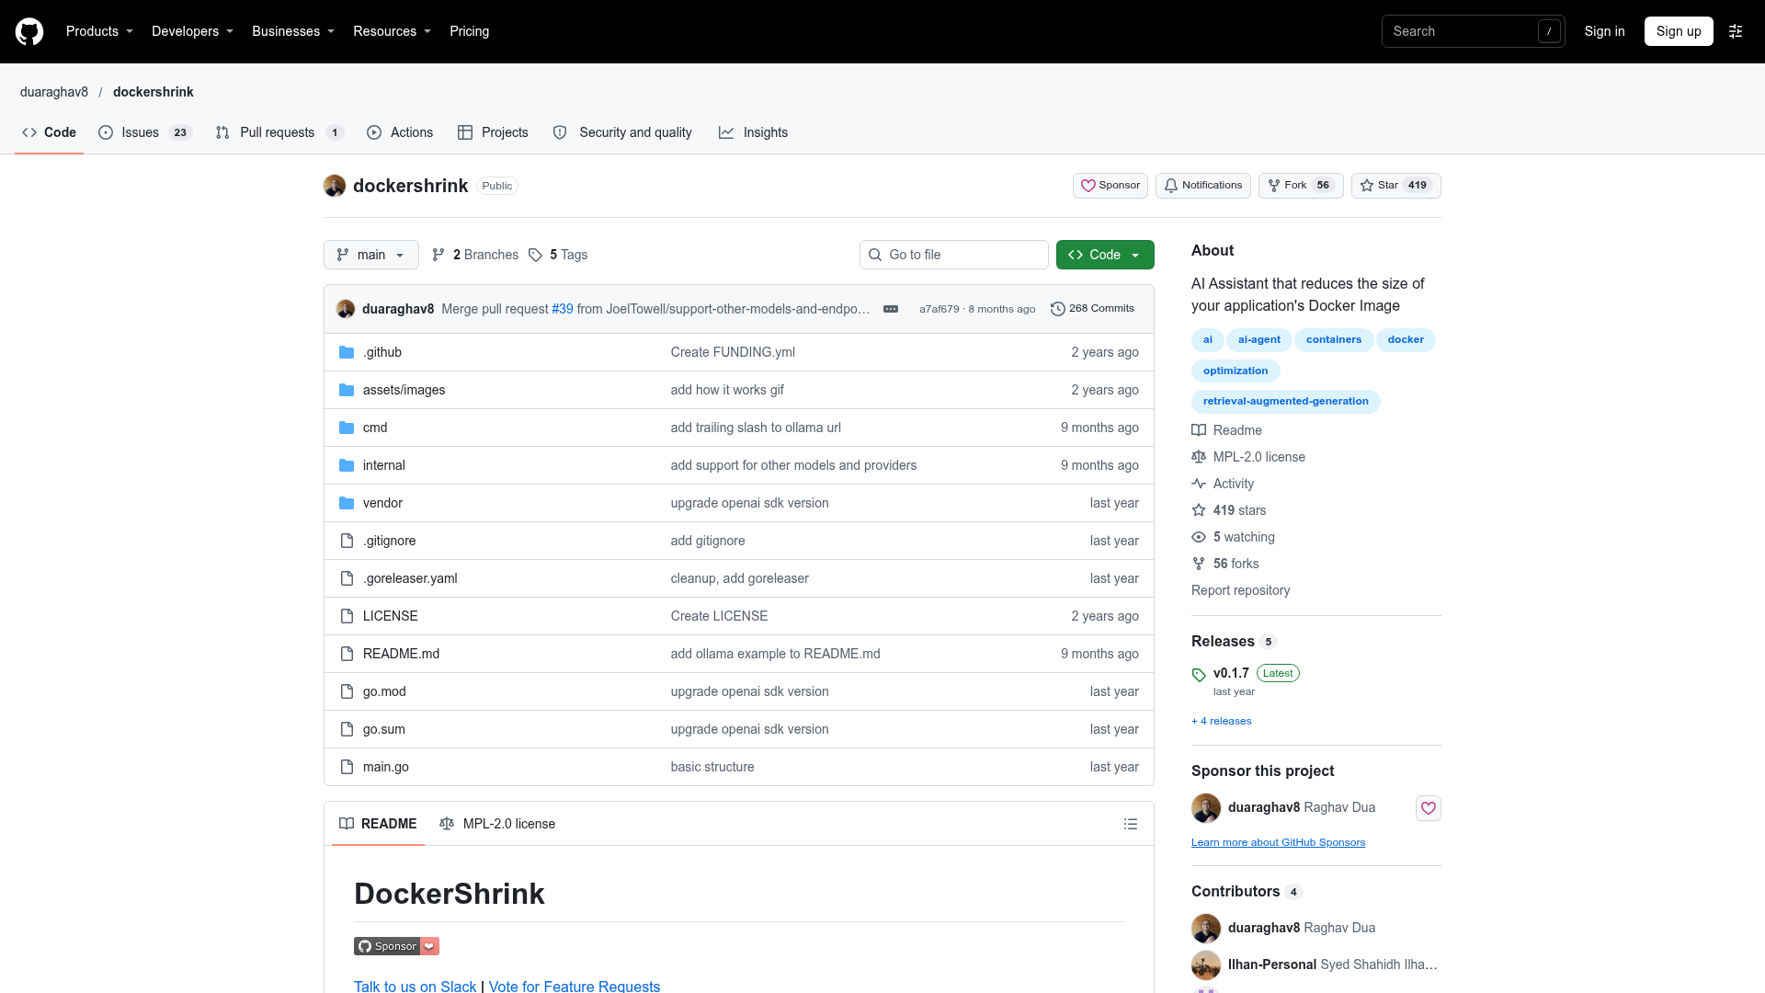Click the Sign in link
Image resolution: width=1765 pixels, height=993 pixels.
coord(1604,31)
